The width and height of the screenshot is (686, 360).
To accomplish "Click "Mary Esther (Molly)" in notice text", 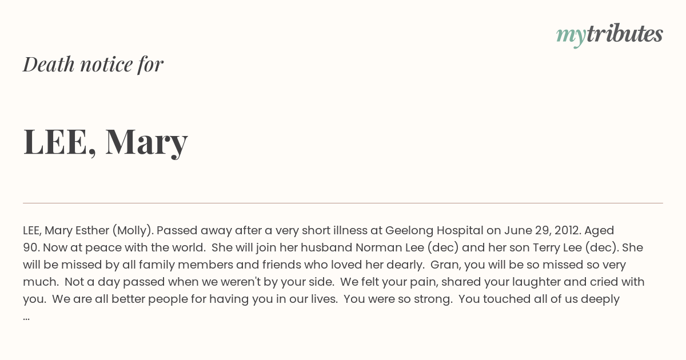I will pyautogui.click(x=99, y=231).
